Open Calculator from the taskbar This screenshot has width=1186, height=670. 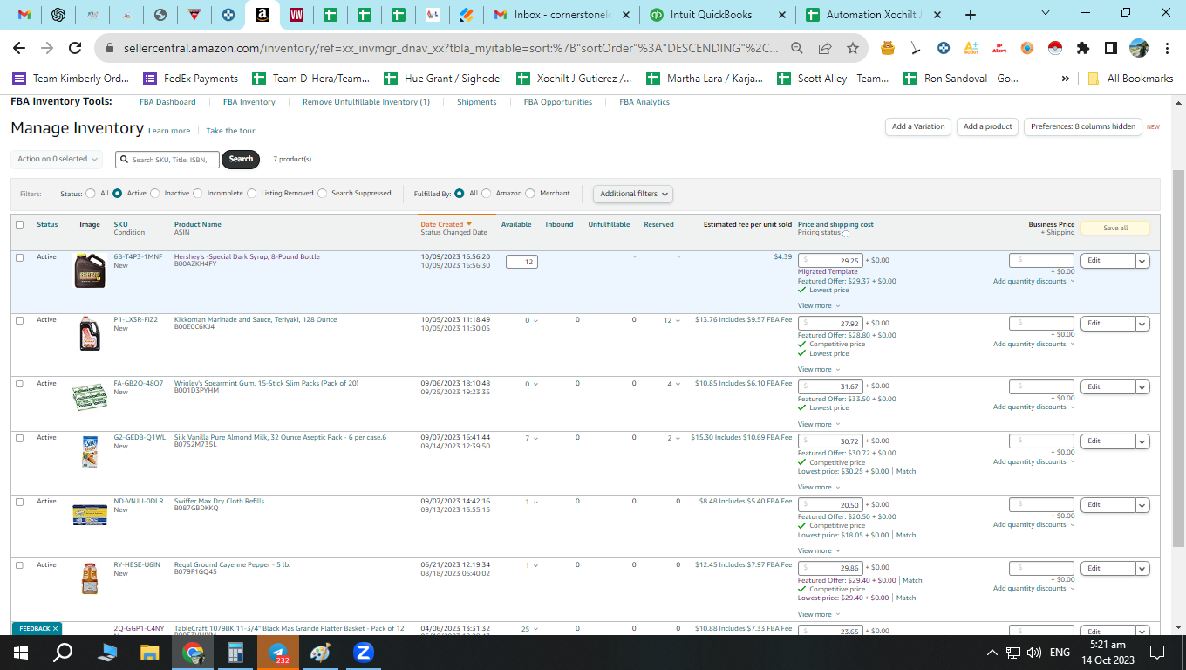235,652
